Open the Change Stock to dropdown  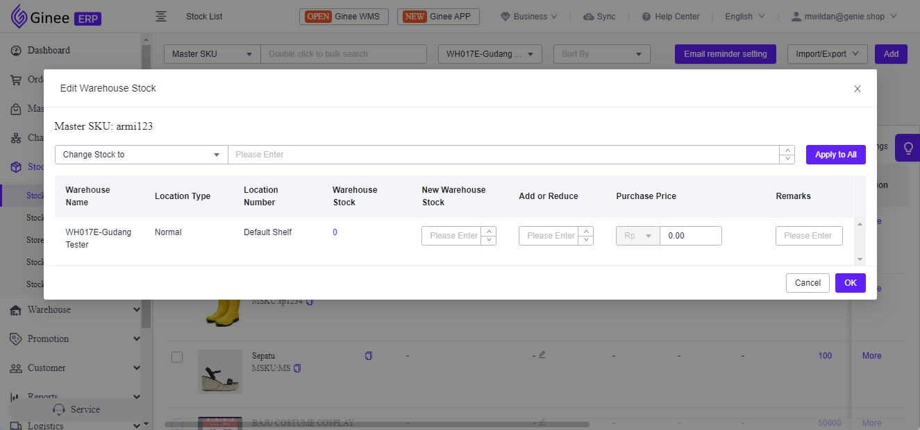tap(142, 155)
